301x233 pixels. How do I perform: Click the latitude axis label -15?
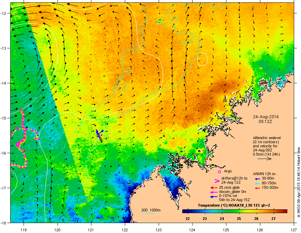[x=3, y=118]
